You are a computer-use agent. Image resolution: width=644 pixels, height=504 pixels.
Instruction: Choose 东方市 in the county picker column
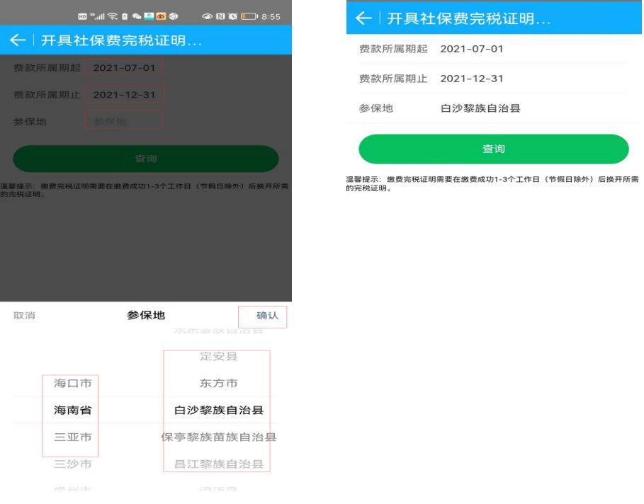[218, 383]
